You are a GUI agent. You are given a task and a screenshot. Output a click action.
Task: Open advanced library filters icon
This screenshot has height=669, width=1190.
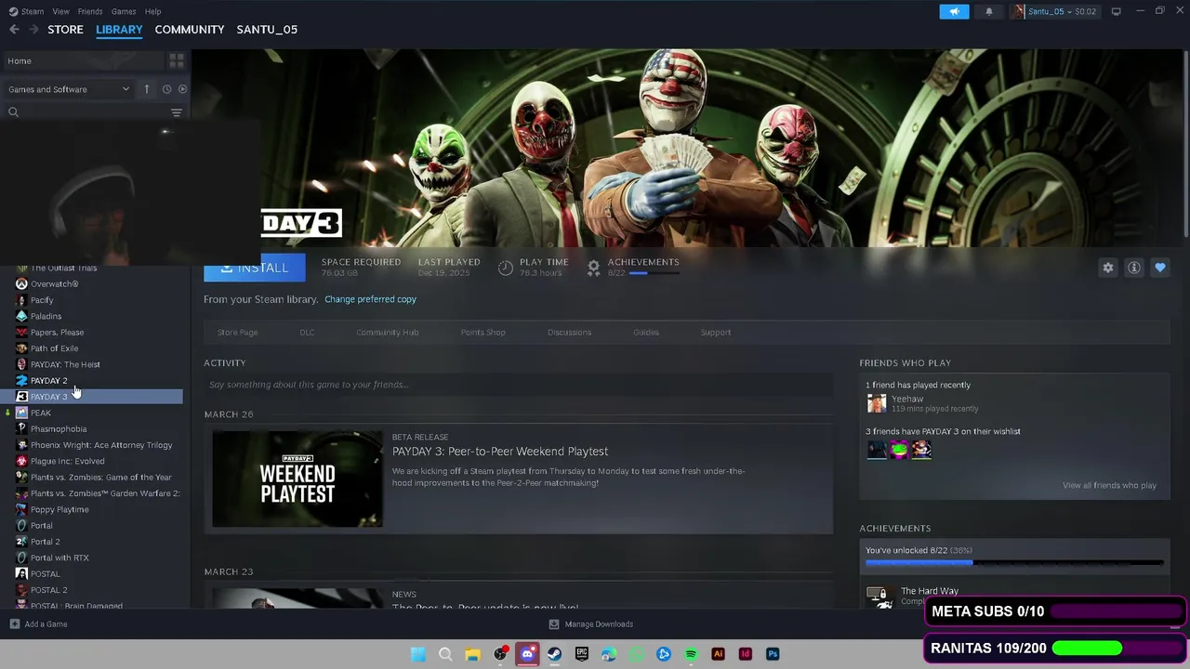click(x=177, y=112)
